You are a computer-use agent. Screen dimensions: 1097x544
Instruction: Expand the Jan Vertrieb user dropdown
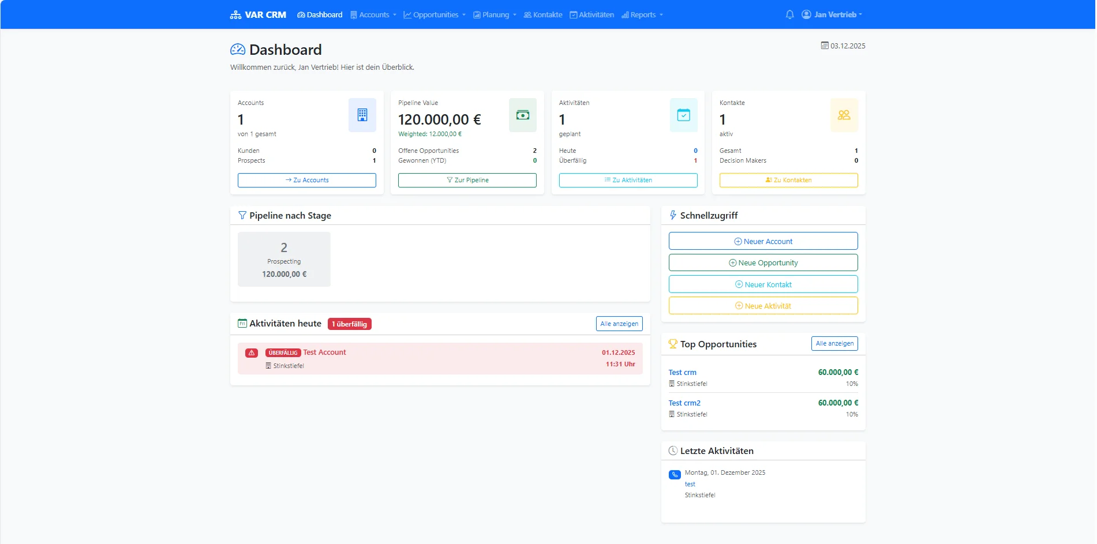(x=832, y=14)
